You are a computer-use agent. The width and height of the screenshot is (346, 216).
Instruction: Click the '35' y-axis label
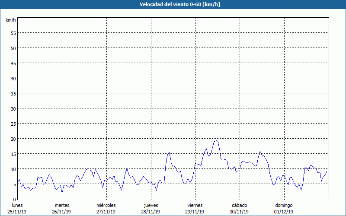13,94
